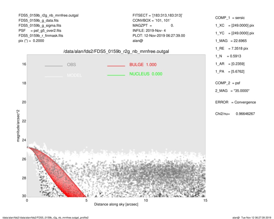Select the BULGE 1.000 legend label
This screenshot has height=219, width=274.
[x=143, y=65]
